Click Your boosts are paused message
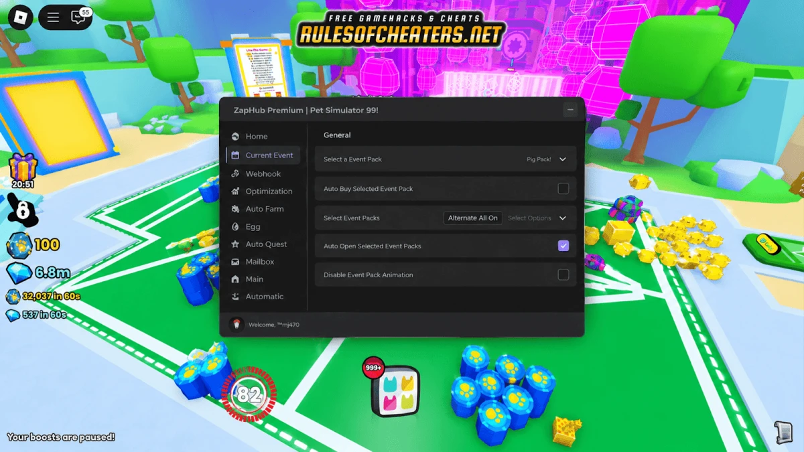The image size is (804, 452). click(x=61, y=437)
